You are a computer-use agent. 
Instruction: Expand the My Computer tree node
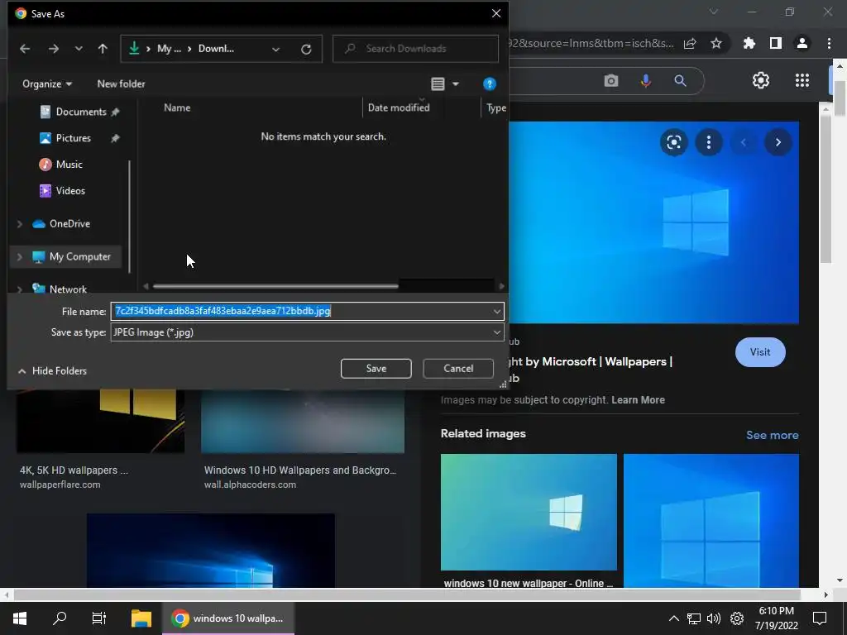click(20, 256)
